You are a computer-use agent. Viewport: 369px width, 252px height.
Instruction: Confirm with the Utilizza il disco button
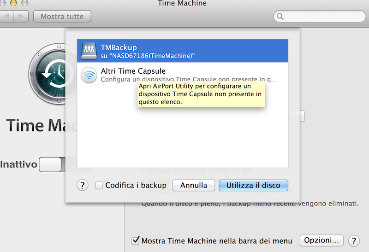tap(253, 185)
